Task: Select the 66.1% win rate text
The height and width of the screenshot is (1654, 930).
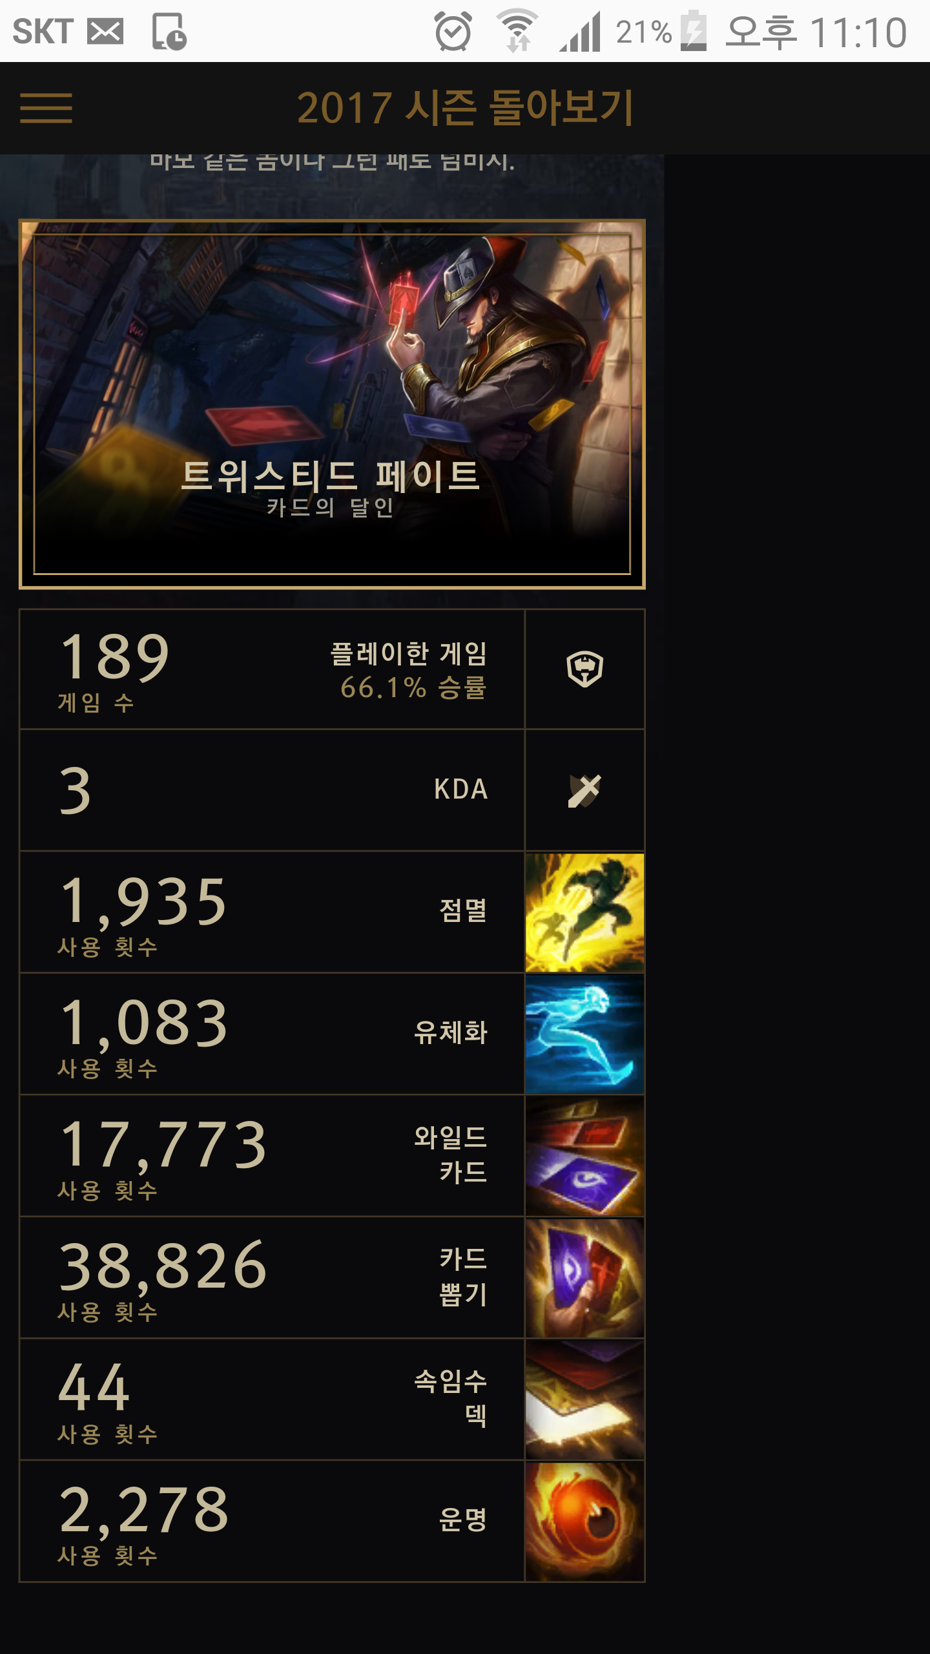Action: (413, 687)
